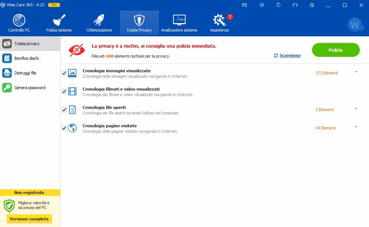Select Tutela privacy in the sidebar

coord(30,44)
